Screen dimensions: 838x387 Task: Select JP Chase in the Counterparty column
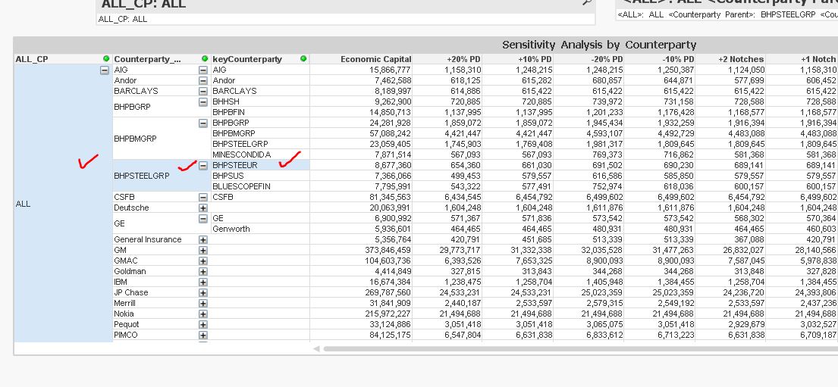pos(131,292)
